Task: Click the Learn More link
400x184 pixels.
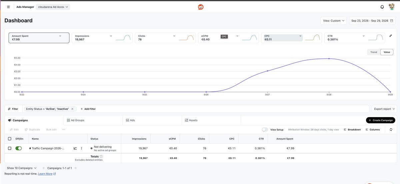Action: (47, 174)
